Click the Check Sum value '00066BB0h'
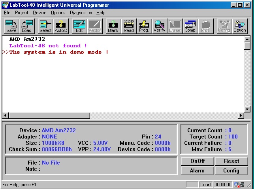Viewport: 254px width, 189px height. pyautogui.click(x=57, y=149)
